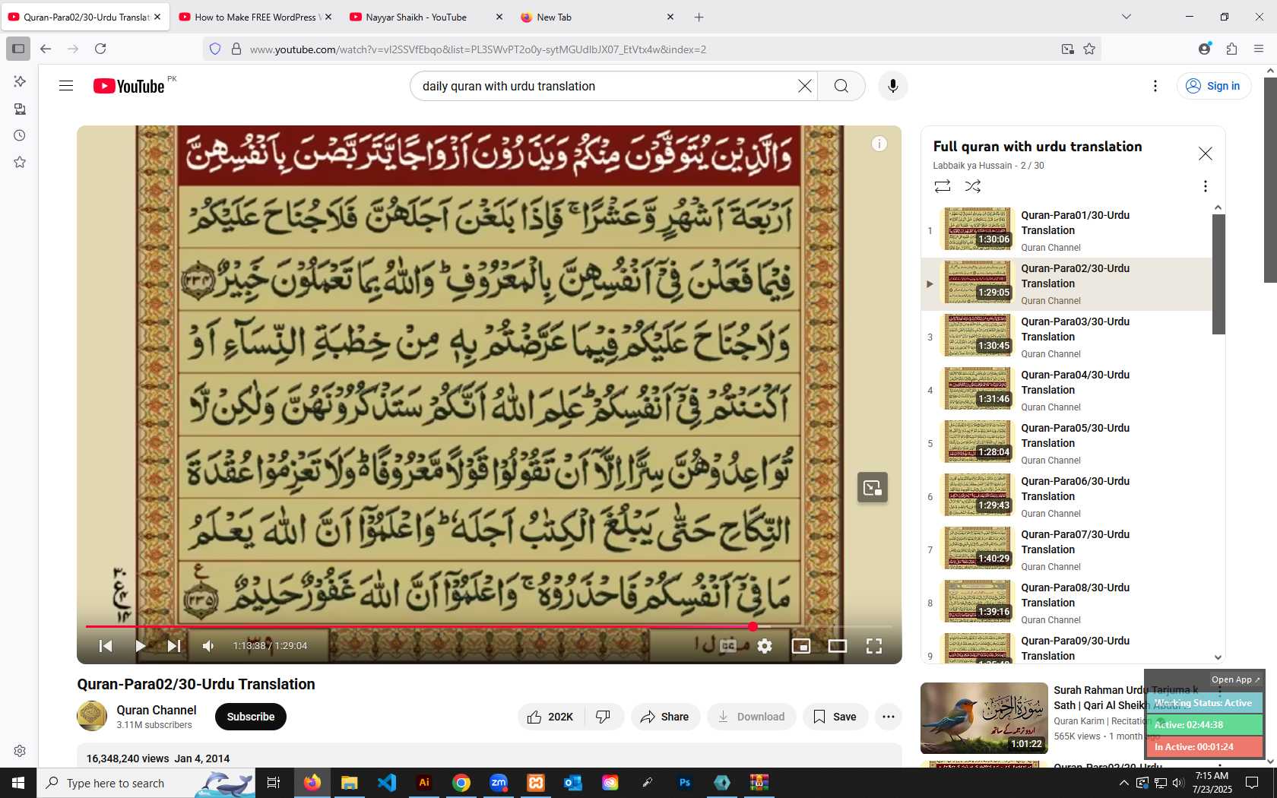The width and height of the screenshot is (1277, 798).
Task: Open Quran Channel avatar
Action: [x=92, y=716]
